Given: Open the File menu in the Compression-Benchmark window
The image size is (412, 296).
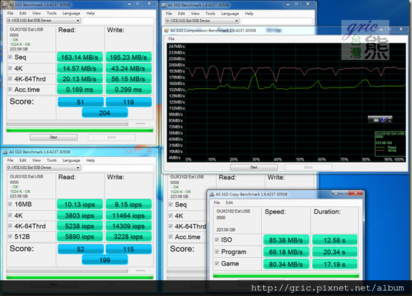Looking at the screenshot, I should pyautogui.click(x=171, y=39).
